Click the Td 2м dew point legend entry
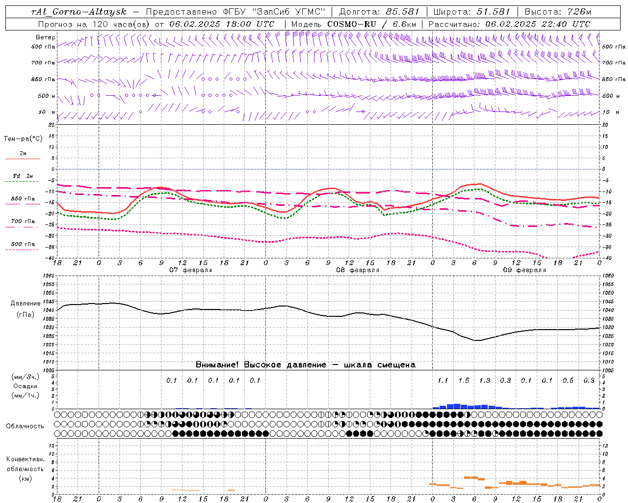The height and width of the screenshot is (503, 628). [x=23, y=176]
